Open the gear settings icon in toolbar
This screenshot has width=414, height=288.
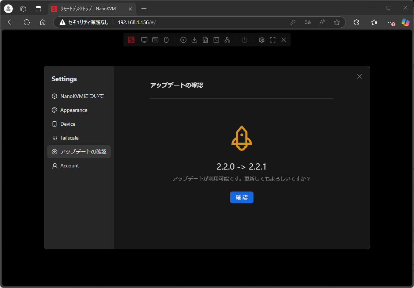(261, 40)
